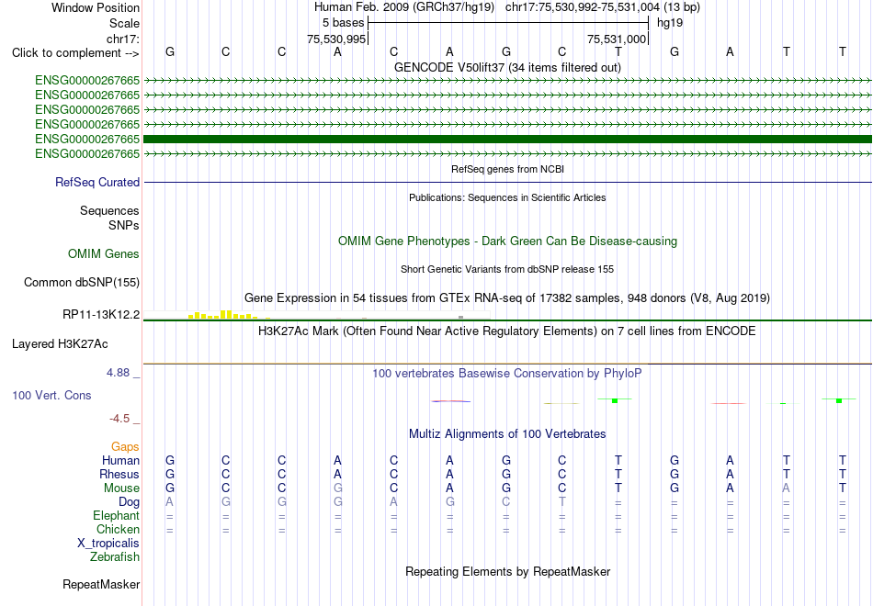This screenshot has height=606, width=873.
Task: Click the greyed-out A in Mouse row
Action: point(786,488)
